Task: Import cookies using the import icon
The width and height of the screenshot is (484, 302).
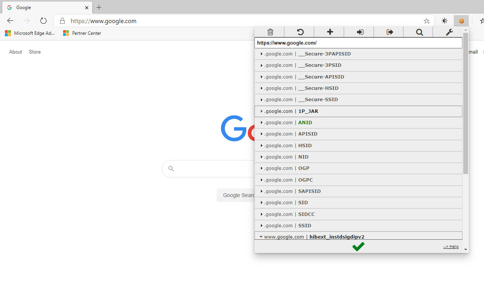Action: coord(360,32)
